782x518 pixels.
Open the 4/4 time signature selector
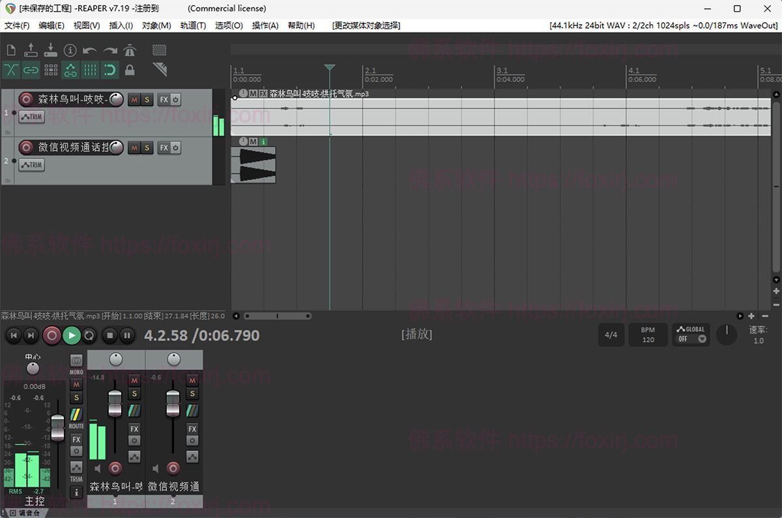pos(611,334)
